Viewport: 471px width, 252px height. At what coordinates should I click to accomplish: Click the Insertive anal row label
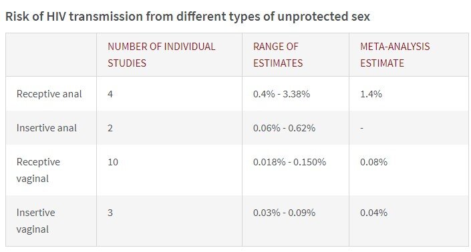47,128
